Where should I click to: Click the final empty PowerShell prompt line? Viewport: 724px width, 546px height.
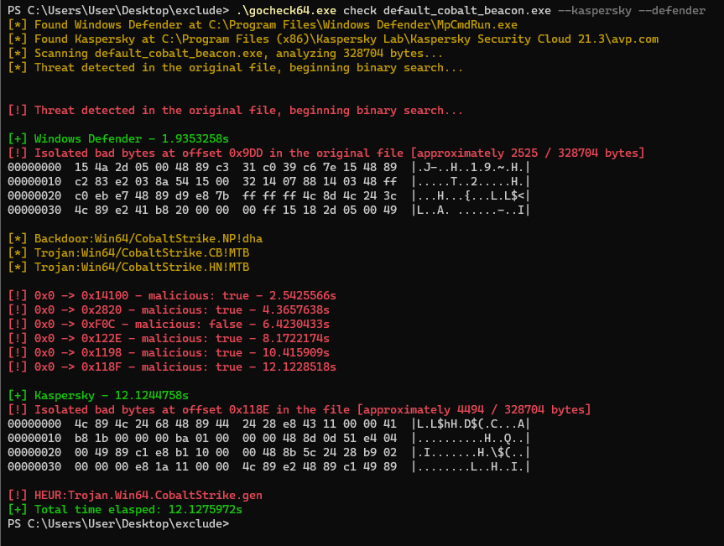(x=118, y=524)
